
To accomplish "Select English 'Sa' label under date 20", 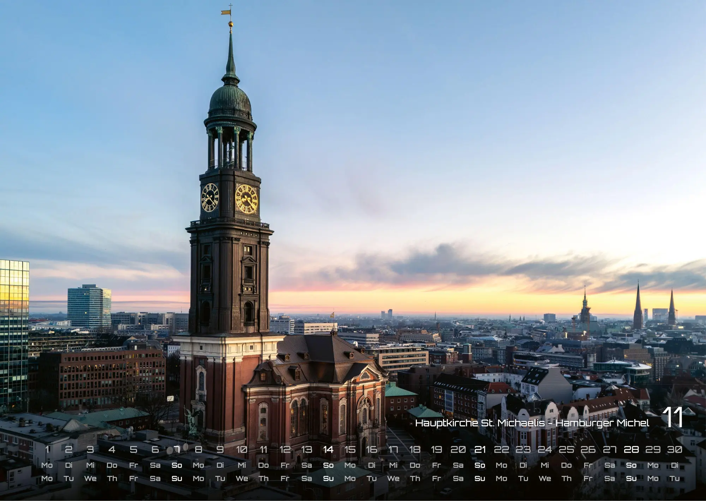I will (458, 479).
